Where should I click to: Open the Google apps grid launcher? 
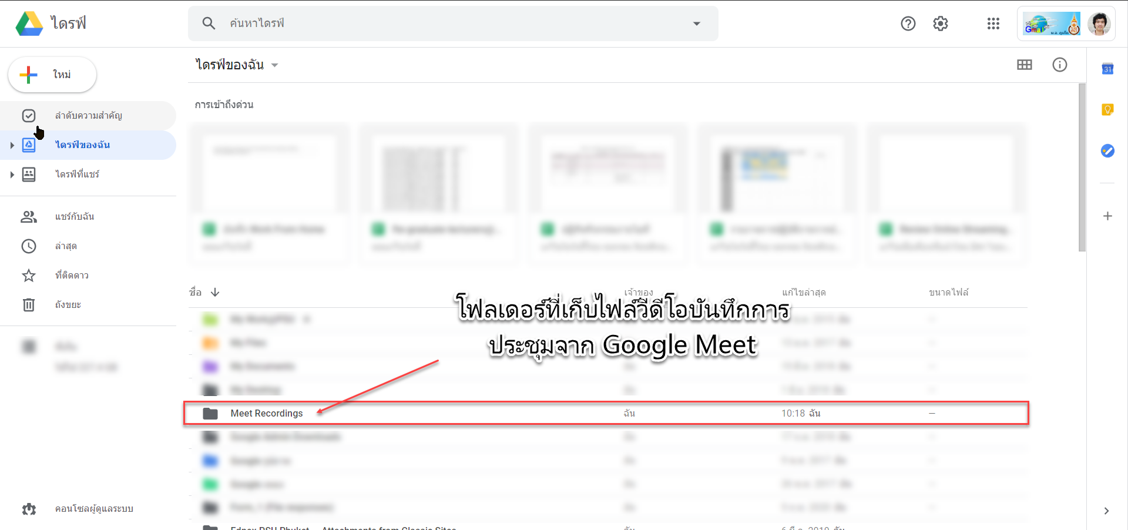point(993,24)
